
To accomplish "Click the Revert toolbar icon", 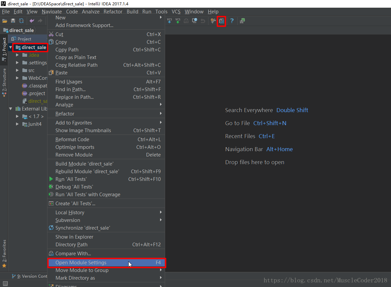I will [203, 21].
